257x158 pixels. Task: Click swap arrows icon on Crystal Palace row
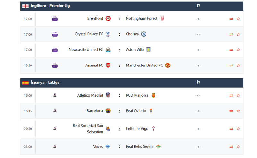pos(231,34)
